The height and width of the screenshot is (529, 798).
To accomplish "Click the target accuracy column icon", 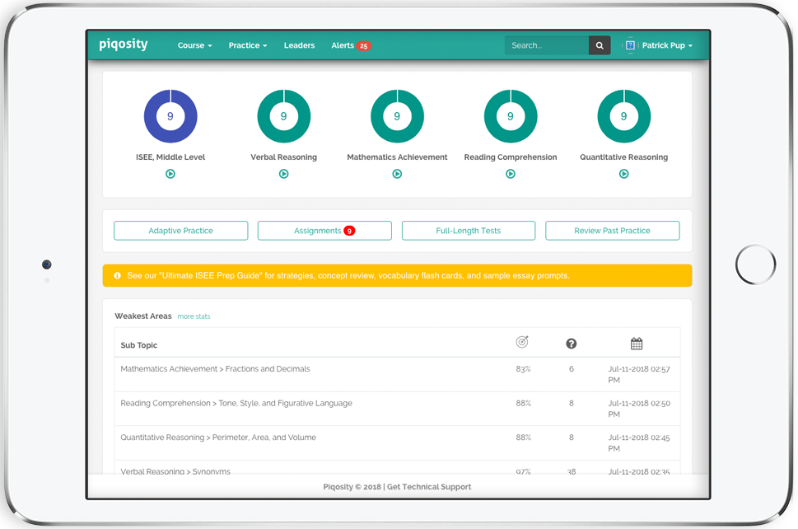I will (x=522, y=343).
